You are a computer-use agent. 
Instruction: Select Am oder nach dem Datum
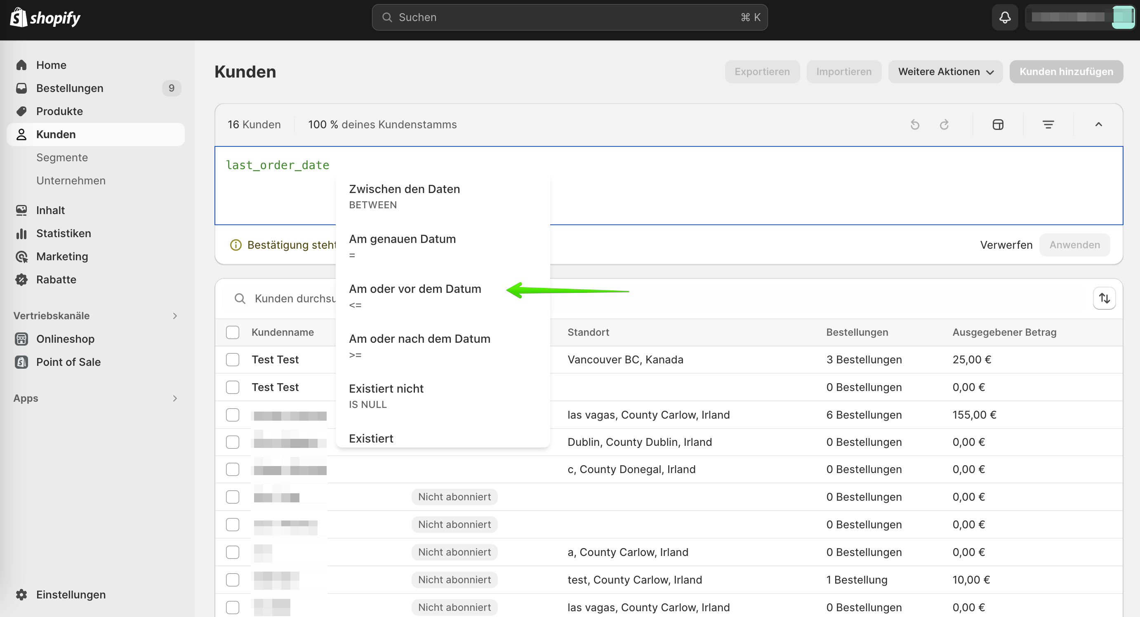click(x=443, y=346)
